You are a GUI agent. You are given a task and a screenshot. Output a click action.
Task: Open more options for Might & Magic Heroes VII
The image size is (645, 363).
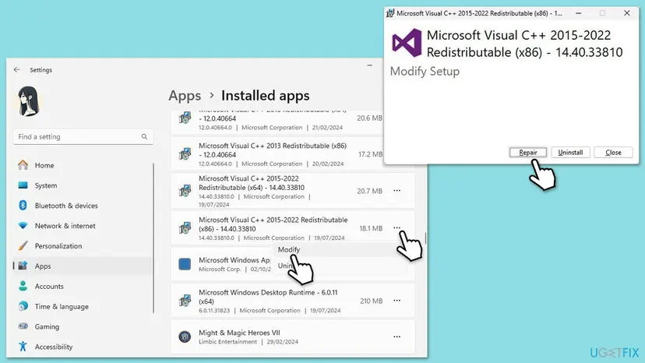pos(397,337)
